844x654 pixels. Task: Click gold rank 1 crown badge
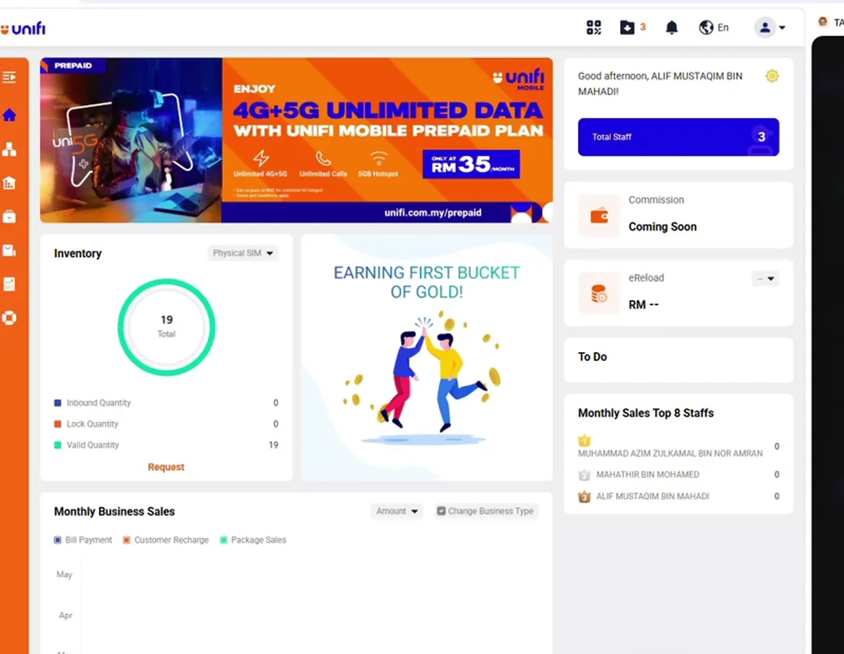pos(584,441)
